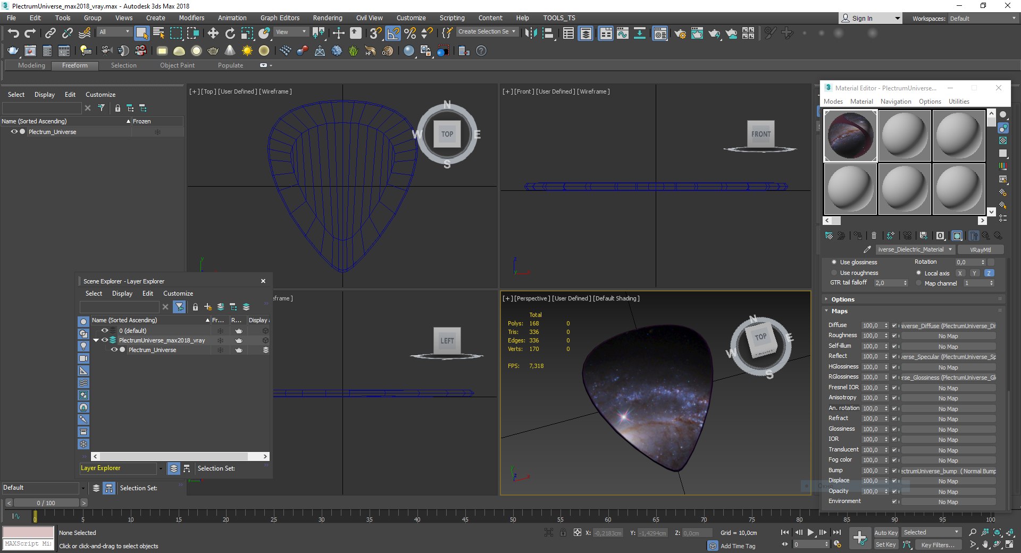
Task: Click the Maximize Viewport toggle icon
Action: point(1009,544)
